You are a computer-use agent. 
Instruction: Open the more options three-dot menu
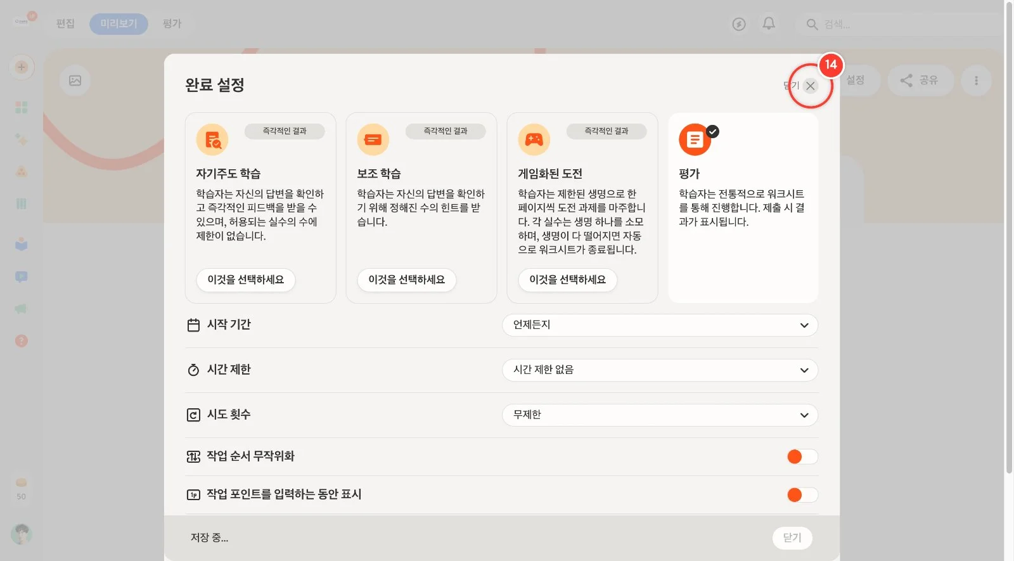[x=976, y=81]
